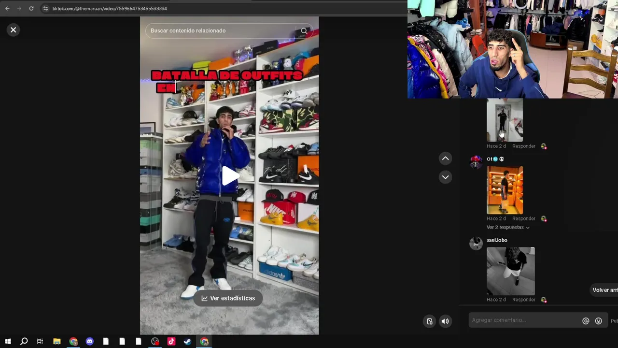Image resolution: width=618 pixels, height=348 pixels.
Task: Click Responder under saul.lobo comment
Action: 524,300
